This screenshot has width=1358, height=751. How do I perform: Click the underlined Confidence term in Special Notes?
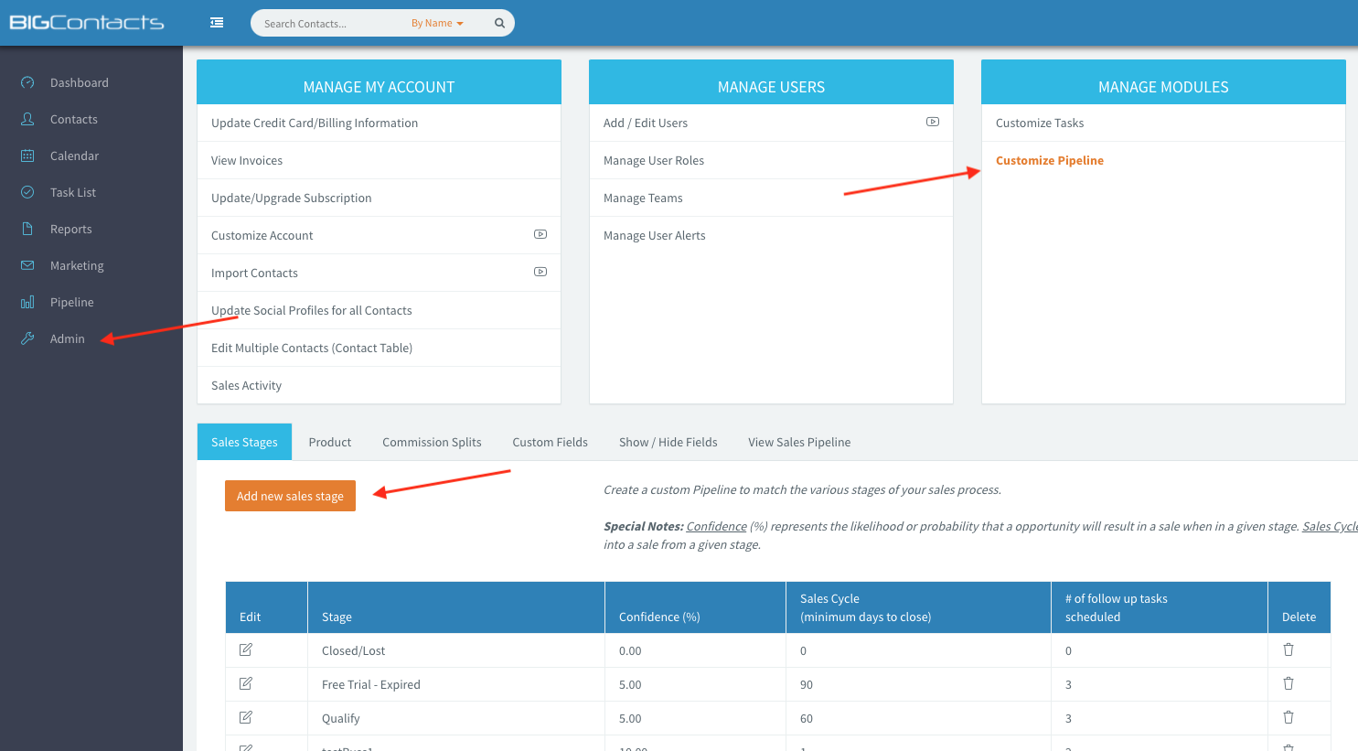(716, 526)
